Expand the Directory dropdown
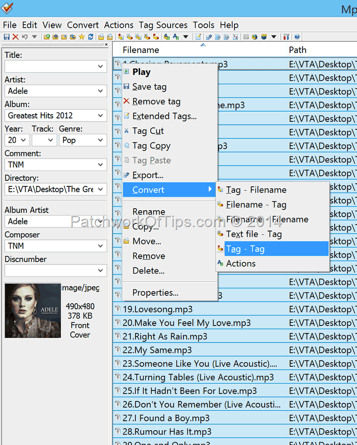Image resolution: width=357 pixels, height=445 pixels. (100, 189)
